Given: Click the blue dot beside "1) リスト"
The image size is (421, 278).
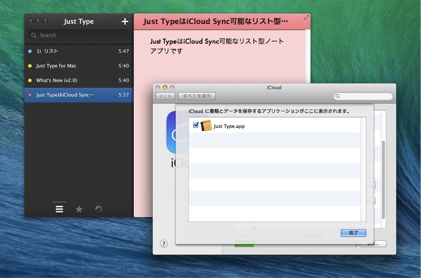Looking at the screenshot, I should pyautogui.click(x=30, y=51).
